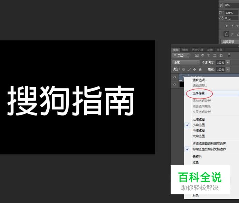The width and height of the screenshot is (239, 203).
Task: Click the baseline shift icon beside 0 点
Action: tap(221, 18)
